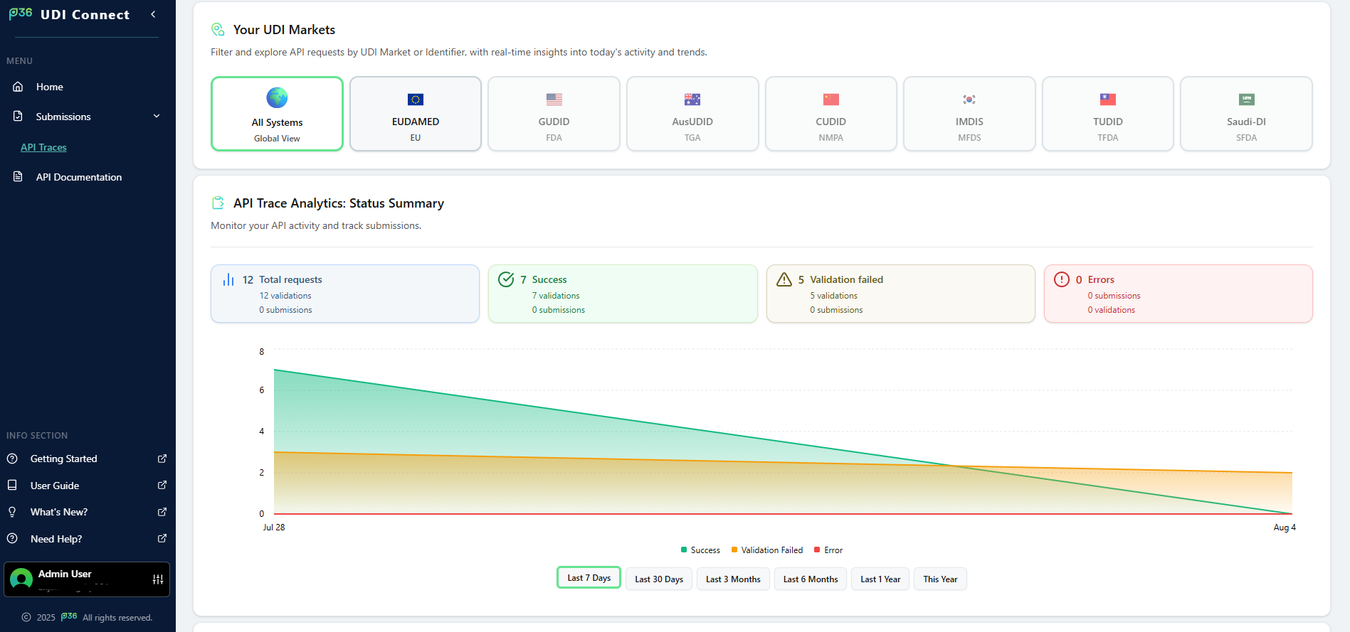Click the p36 UDI Connect logo
The image size is (1350, 632).
(69, 14)
